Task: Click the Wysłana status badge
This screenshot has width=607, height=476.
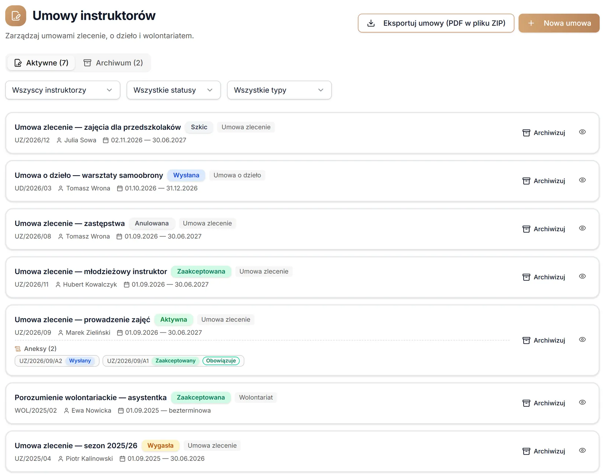Action: tap(186, 175)
